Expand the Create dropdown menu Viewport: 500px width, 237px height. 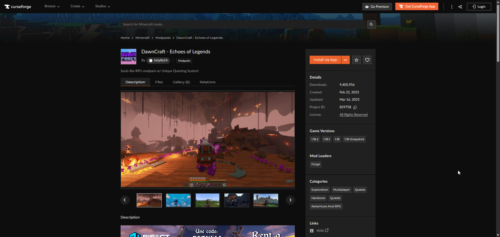point(77,6)
